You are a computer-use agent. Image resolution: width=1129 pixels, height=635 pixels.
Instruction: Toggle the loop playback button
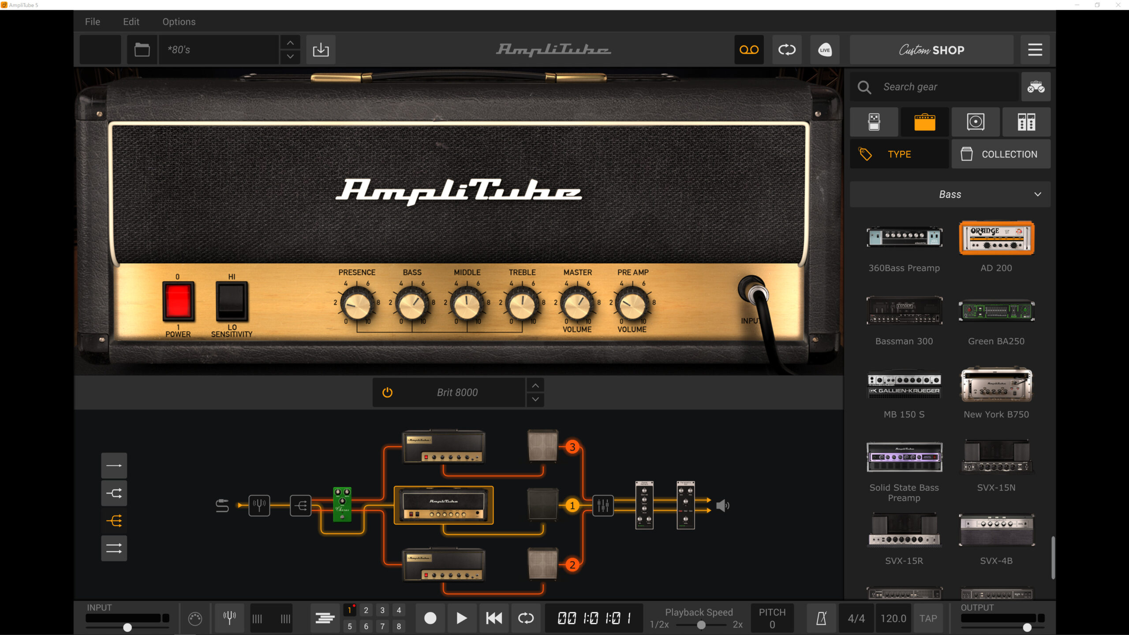point(526,618)
